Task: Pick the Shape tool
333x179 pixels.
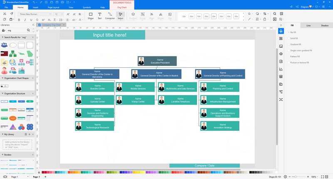Action: [x=91, y=16]
